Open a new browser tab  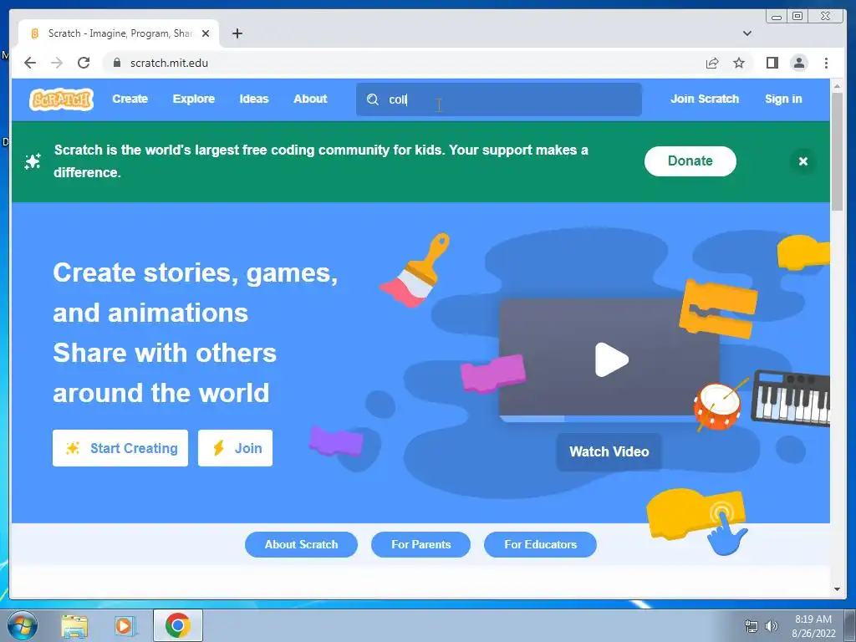(237, 33)
